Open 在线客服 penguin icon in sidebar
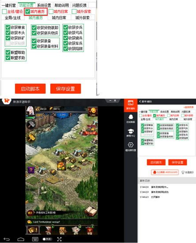This screenshot has height=243, width=196. pyautogui.click(x=131, y=119)
